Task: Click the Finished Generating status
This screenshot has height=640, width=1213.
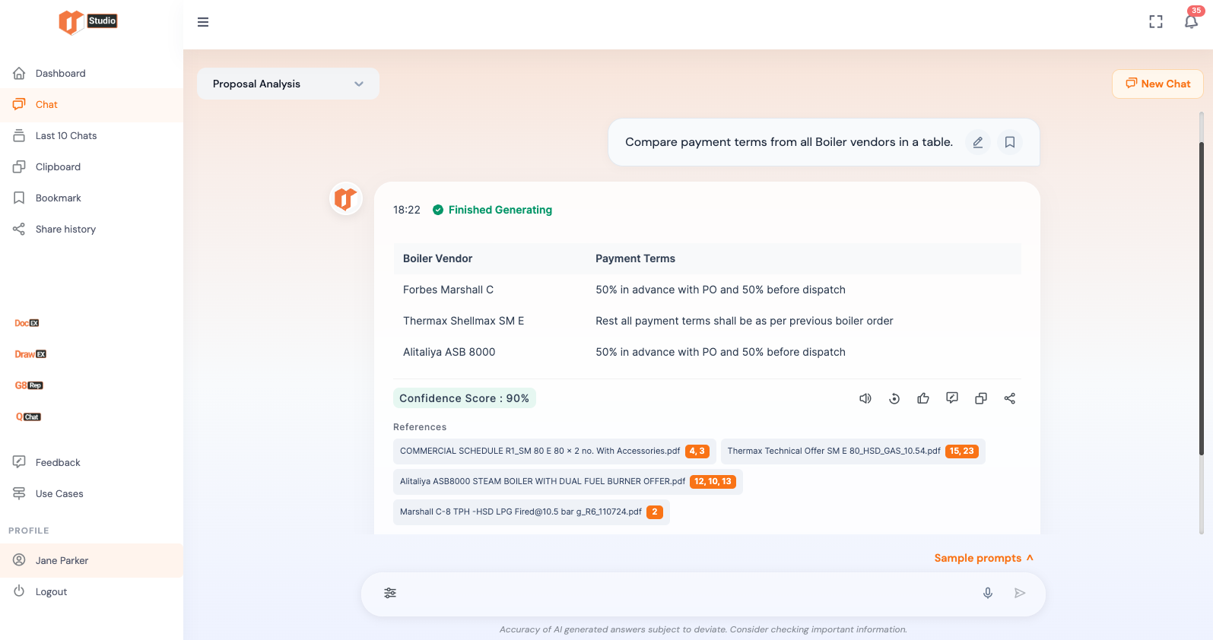Action: (x=493, y=210)
